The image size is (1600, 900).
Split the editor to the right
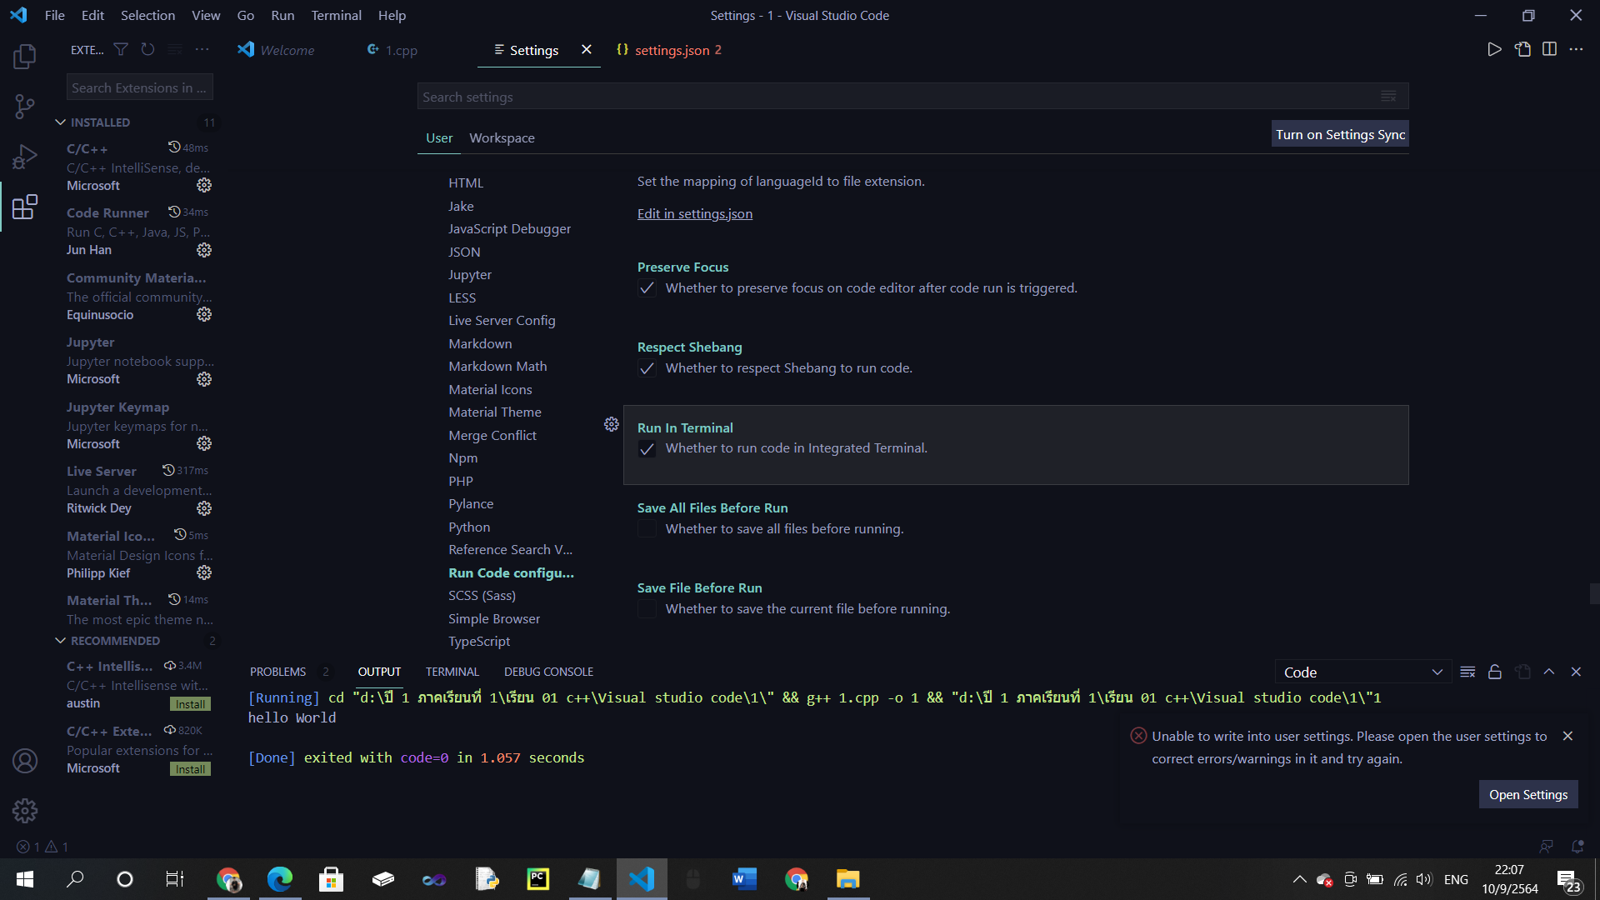(x=1549, y=50)
